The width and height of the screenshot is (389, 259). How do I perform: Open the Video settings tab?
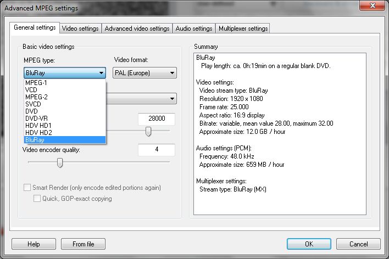[80, 29]
